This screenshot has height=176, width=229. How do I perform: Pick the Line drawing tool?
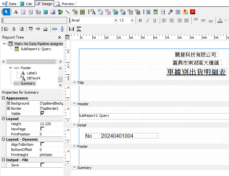[67, 12]
